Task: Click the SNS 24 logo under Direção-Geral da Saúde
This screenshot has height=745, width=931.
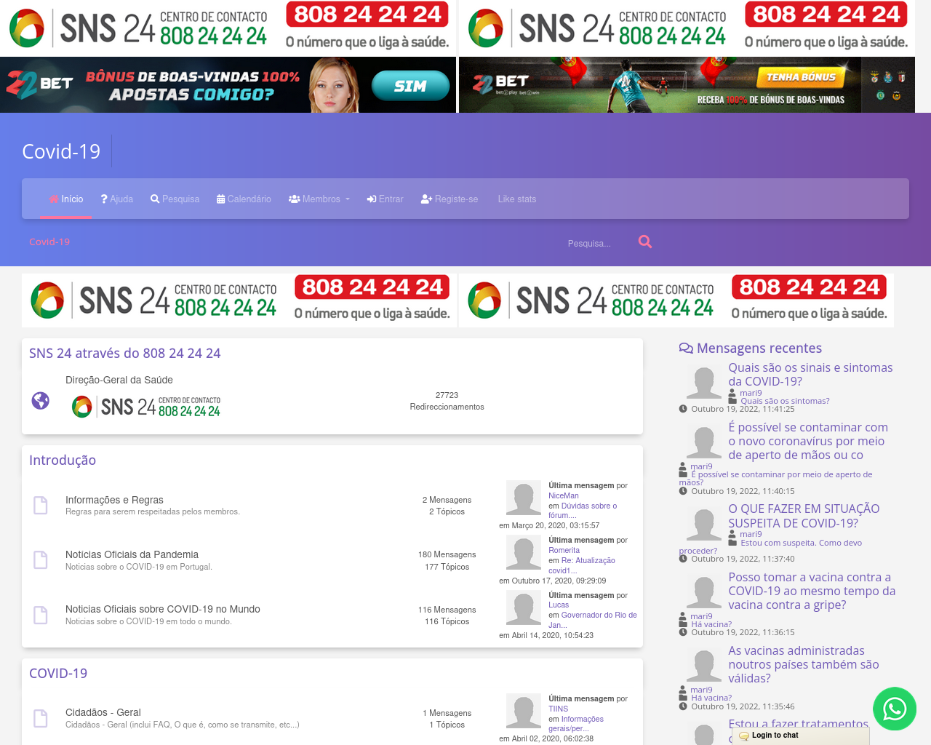Action: pyautogui.click(x=145, y=407)
